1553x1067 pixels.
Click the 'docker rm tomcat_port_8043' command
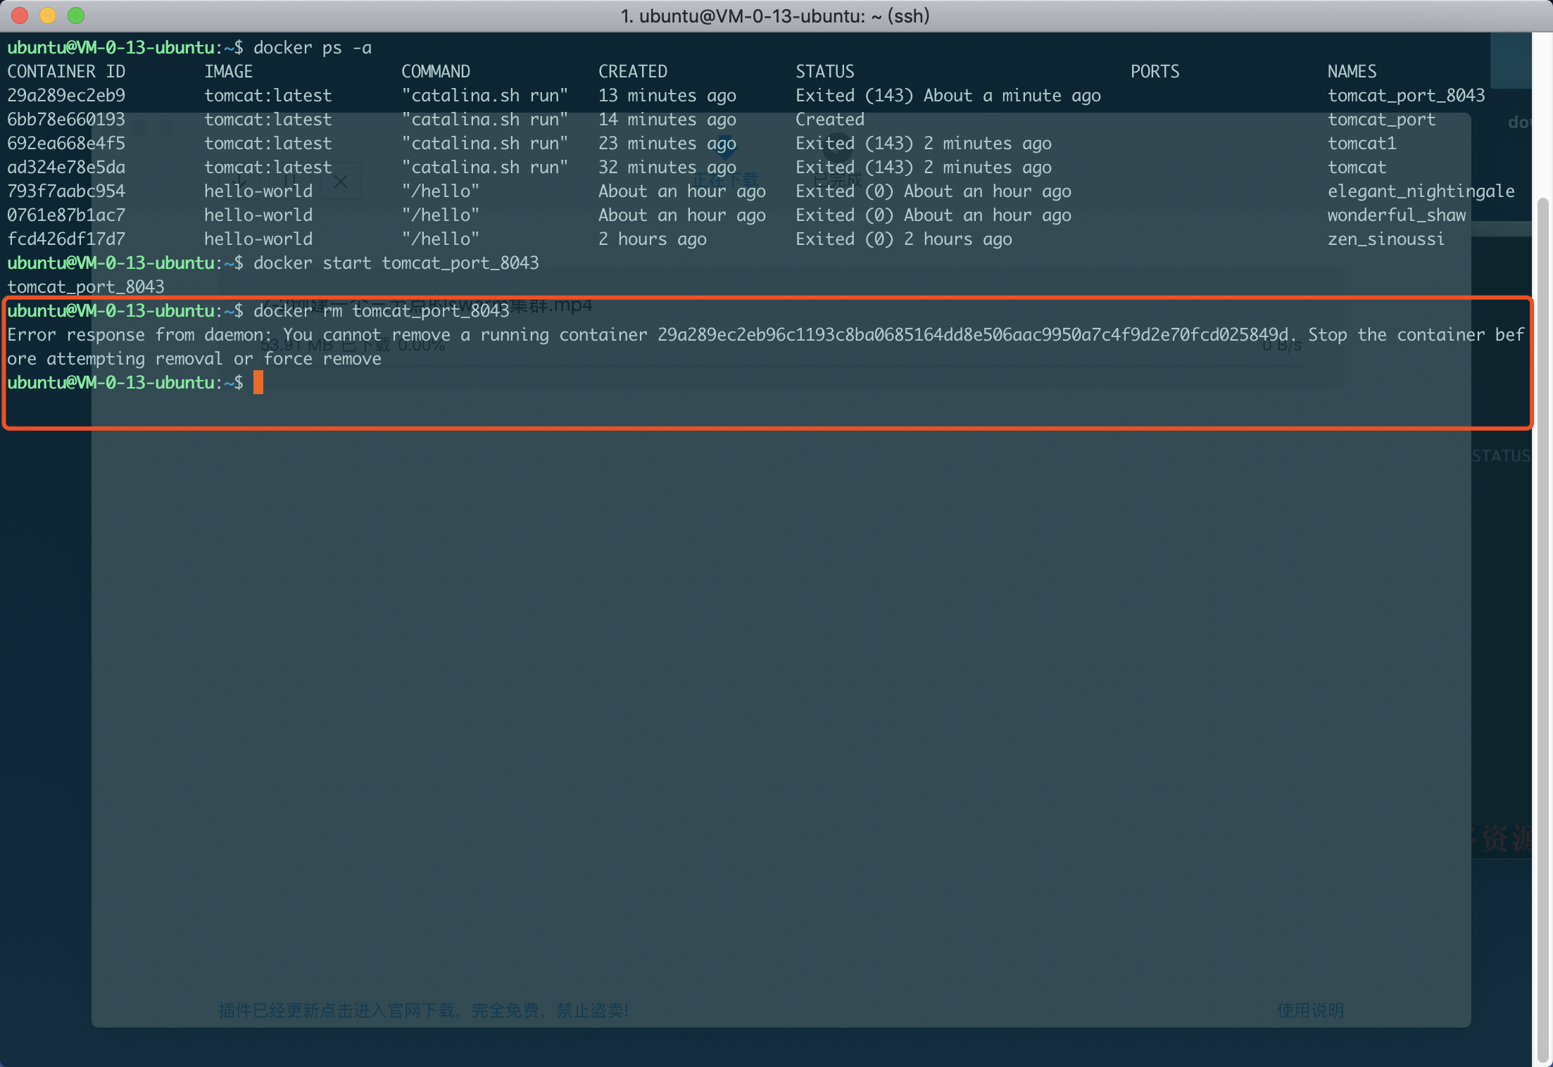click(382, 310)
